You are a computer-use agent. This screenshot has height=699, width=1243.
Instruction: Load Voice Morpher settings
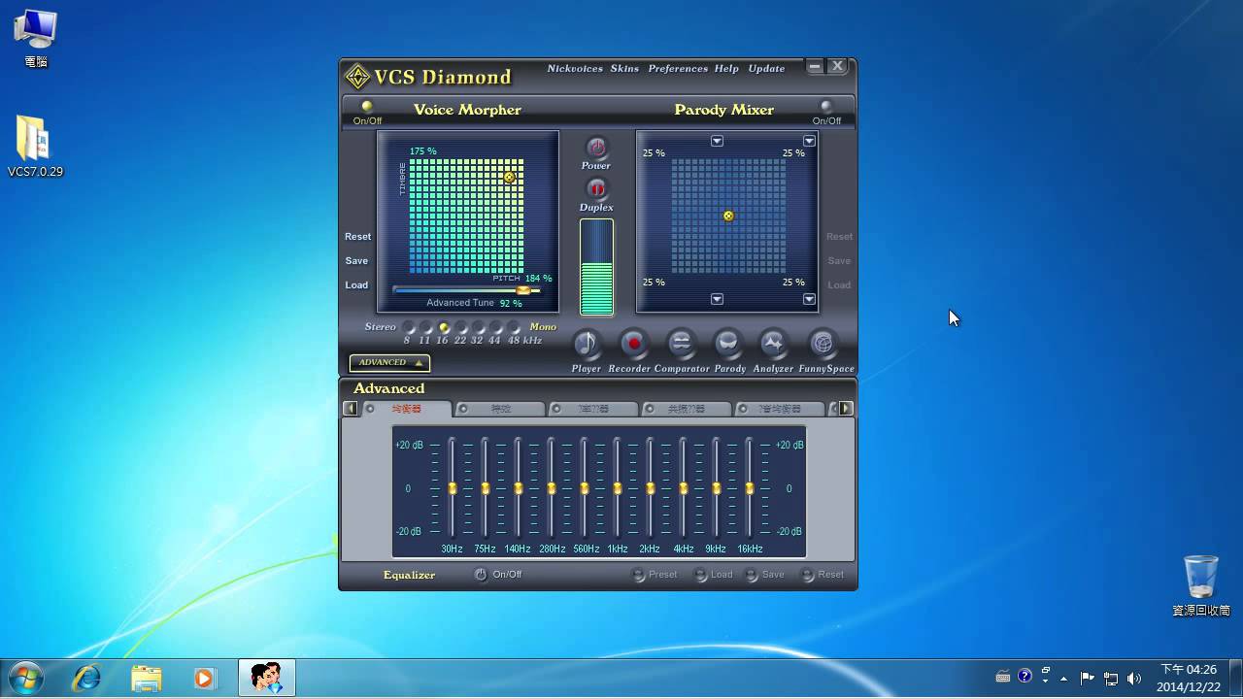point(356,285)
